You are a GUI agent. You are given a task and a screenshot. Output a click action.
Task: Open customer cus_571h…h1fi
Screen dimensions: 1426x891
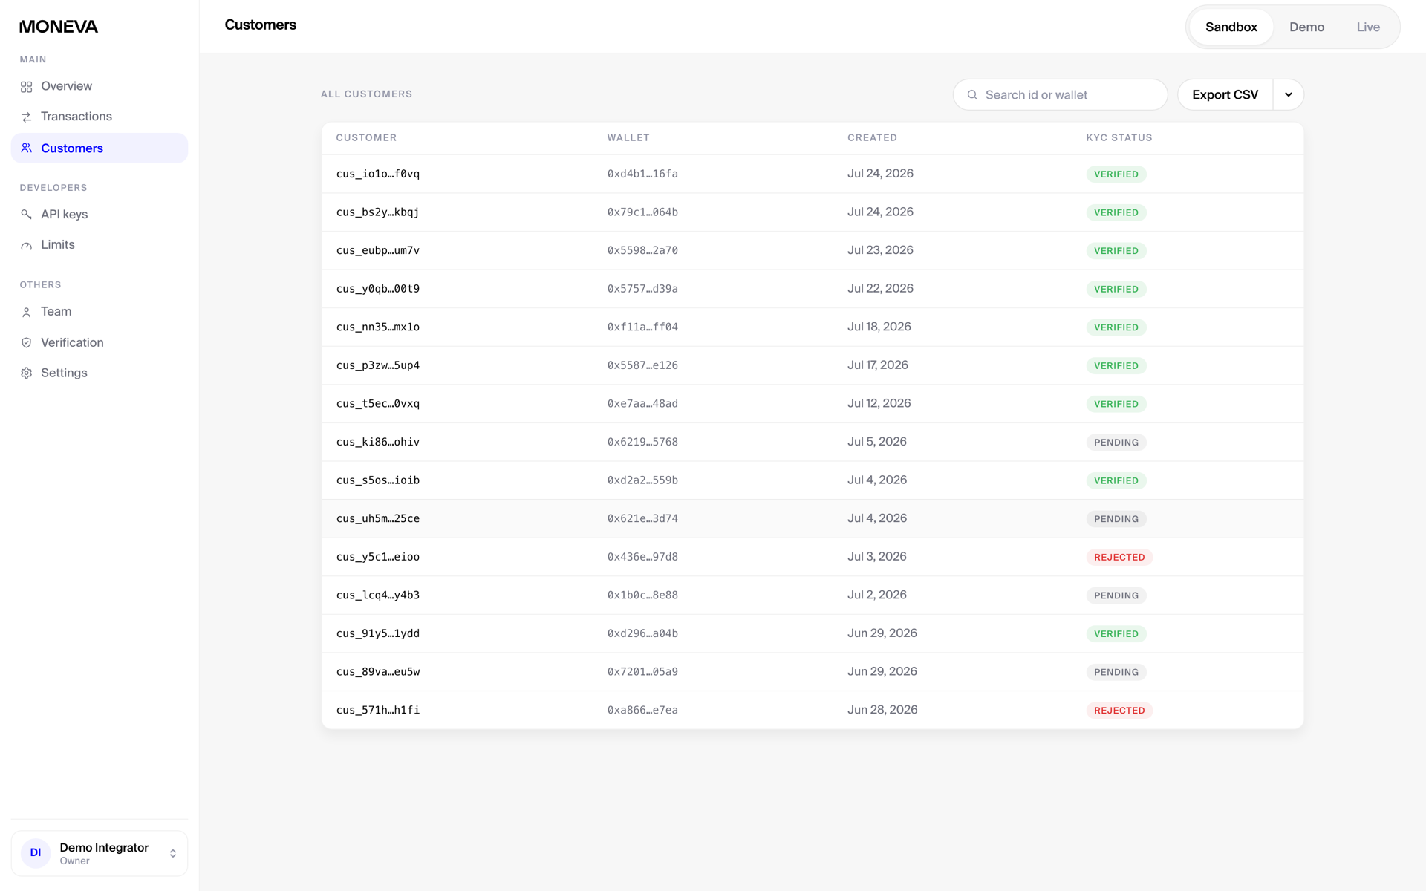(x=813, y=711)
